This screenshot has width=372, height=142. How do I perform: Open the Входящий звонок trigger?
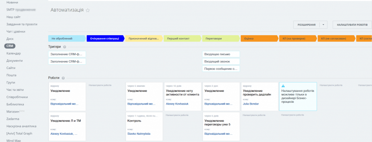(221, 61)
